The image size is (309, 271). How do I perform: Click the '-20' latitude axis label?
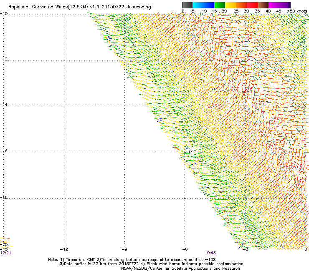(4, 244)
